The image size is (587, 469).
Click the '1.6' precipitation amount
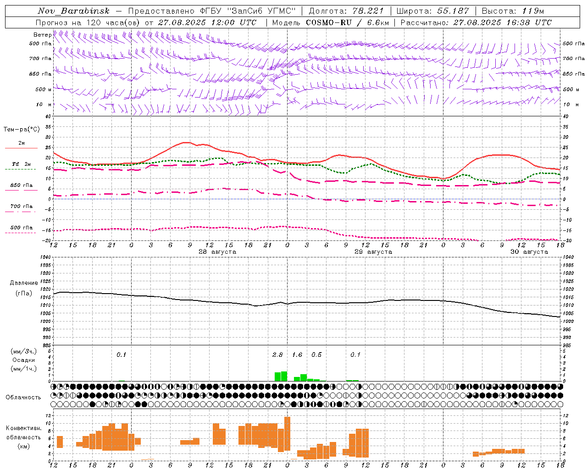click(x=297, y=354)
